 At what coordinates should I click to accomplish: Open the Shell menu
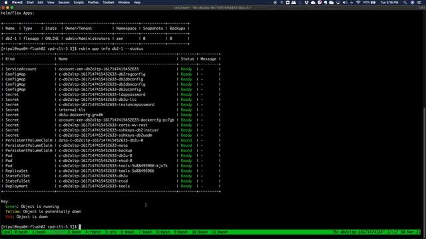tap(30, 3)
